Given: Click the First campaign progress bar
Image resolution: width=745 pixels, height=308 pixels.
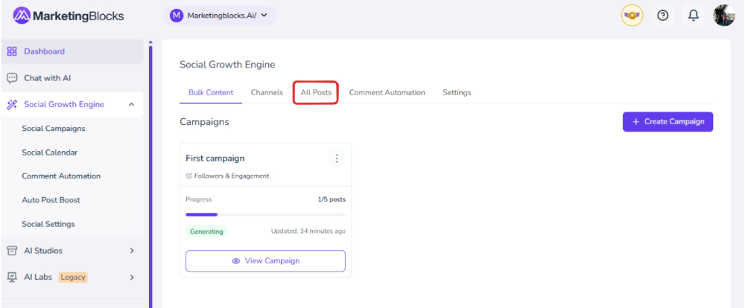Looking at the screenshot, I should (x=265, y=214).
